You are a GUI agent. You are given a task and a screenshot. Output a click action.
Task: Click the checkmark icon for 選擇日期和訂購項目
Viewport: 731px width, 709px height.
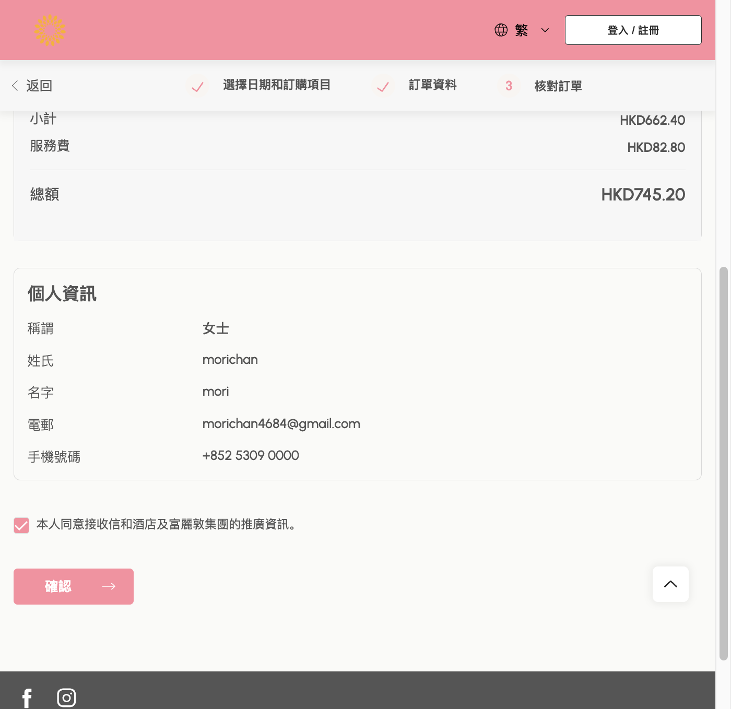197,86
